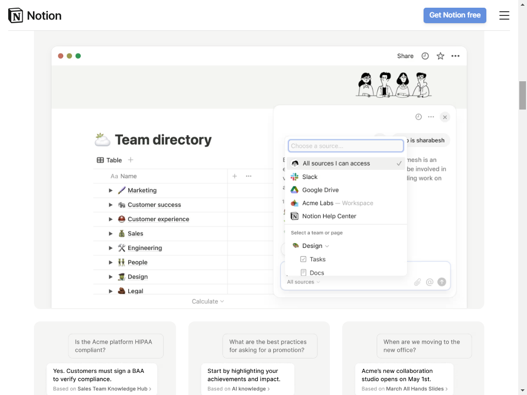
Task: Click the Acme Labs workspace icon
Action: coord(294,203)
